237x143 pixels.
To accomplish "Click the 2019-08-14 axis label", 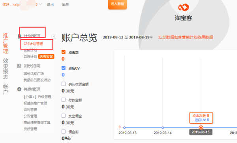I will tap(163, 133).
